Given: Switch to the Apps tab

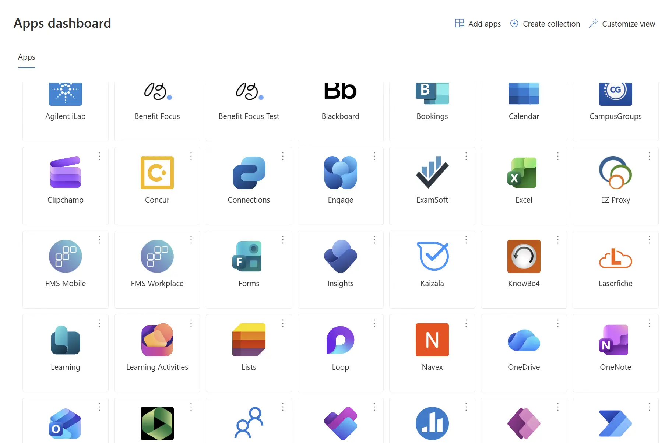Looking at the screenshot, I should coord(27,57).
